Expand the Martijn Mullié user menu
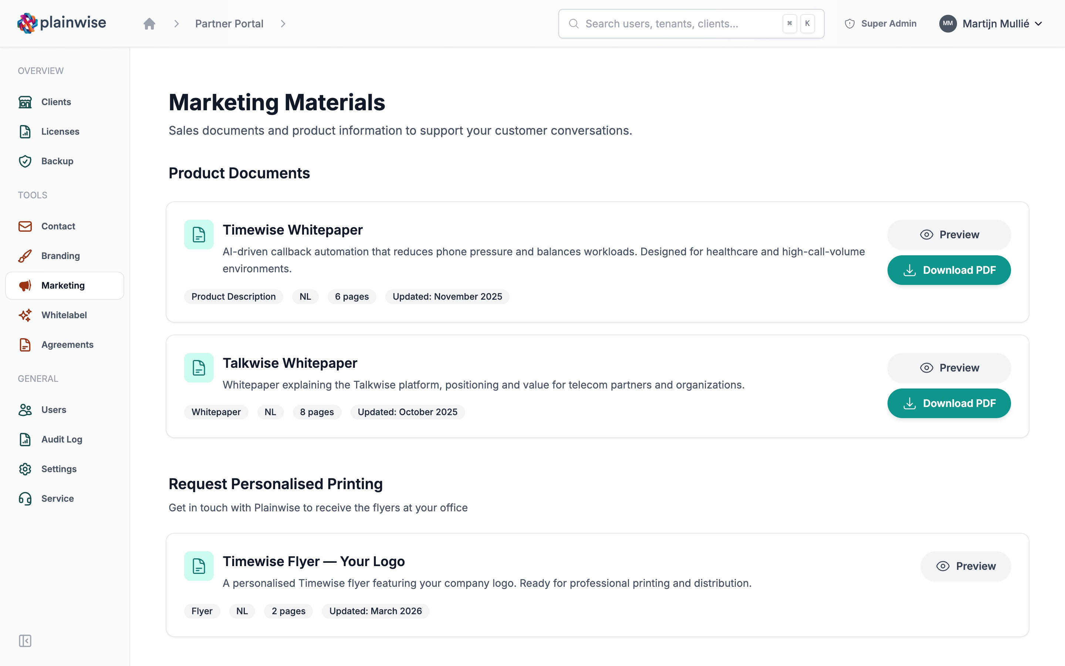The height and width of the screenshot is (666, 1065). [991, 23]
